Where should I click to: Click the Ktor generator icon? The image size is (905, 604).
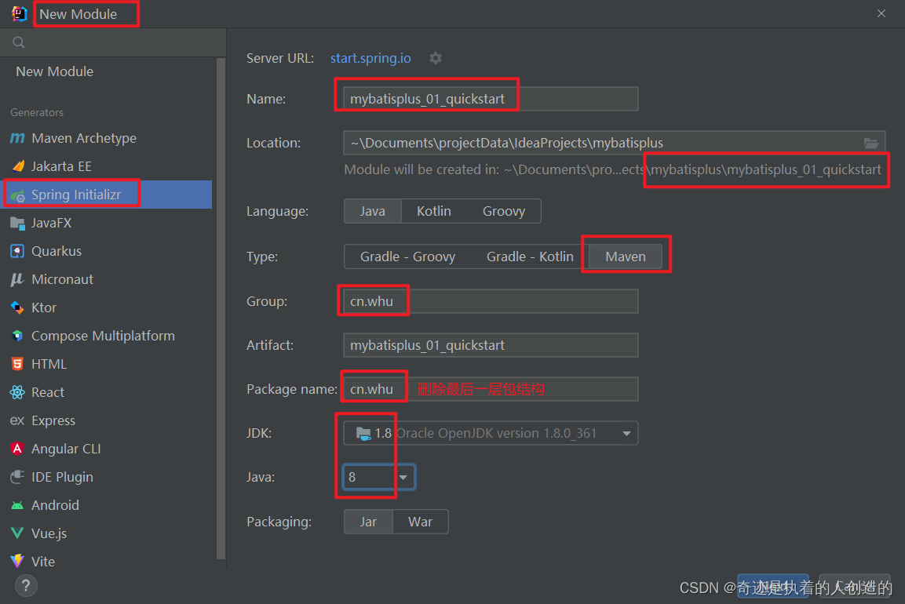pos(17,307)
